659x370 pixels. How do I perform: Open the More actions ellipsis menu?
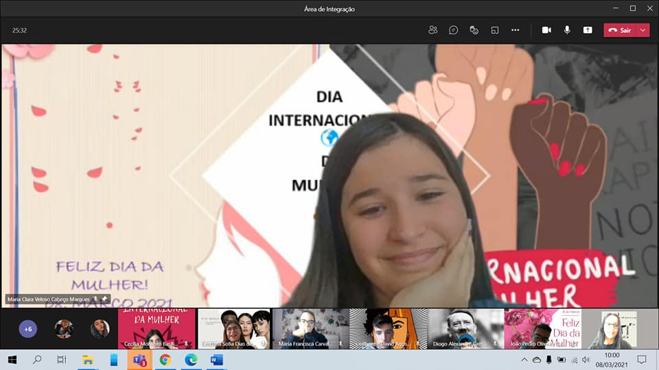point(515,30)
